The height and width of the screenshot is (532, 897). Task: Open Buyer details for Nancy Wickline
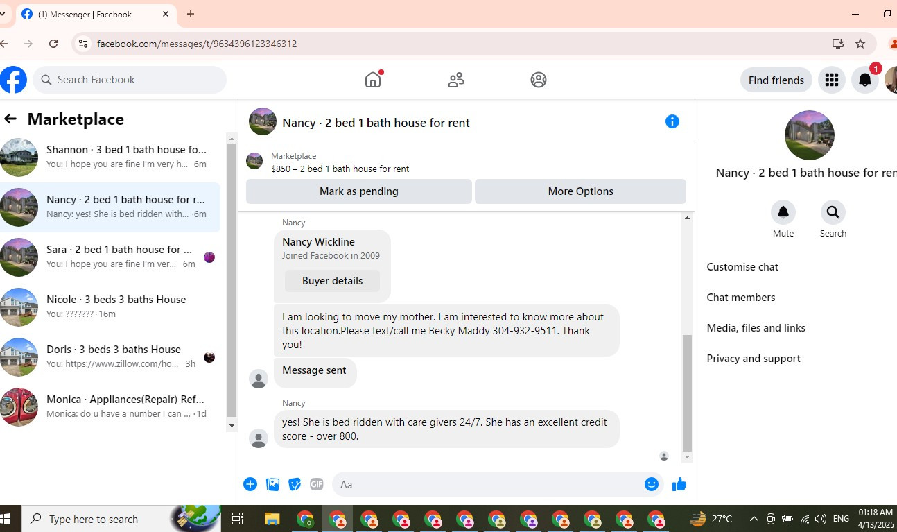(x=333, y=281)
